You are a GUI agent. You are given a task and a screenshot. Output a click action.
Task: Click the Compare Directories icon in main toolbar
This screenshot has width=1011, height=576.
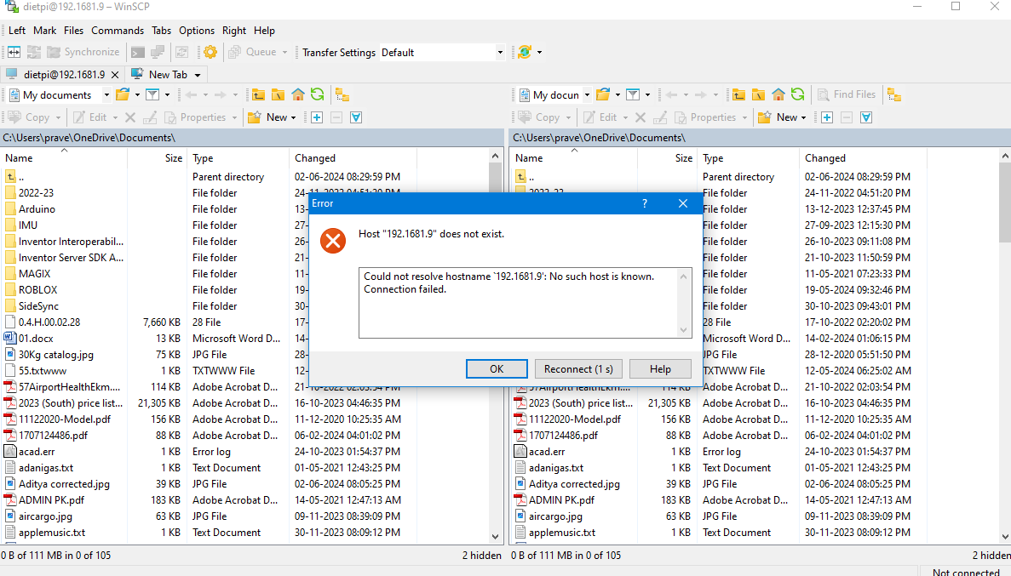coord(14,52)
